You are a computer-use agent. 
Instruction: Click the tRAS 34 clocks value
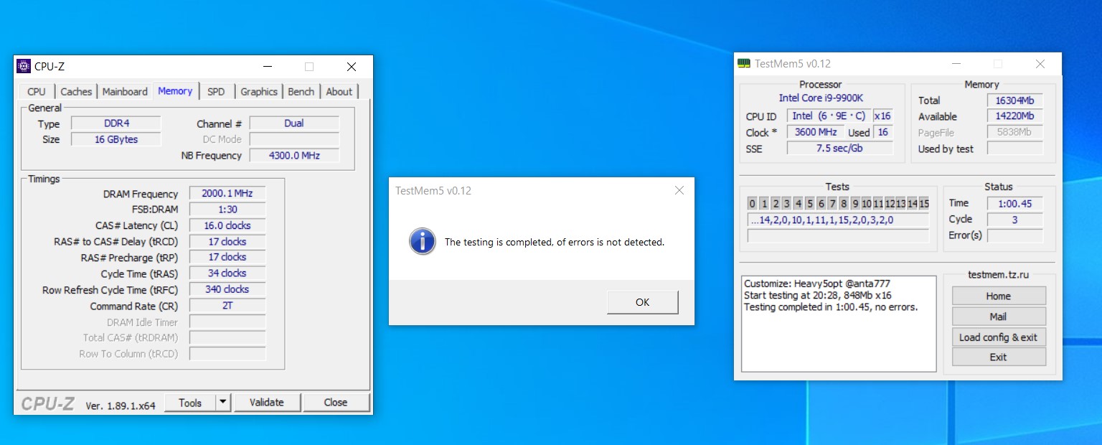coord(227,273)
